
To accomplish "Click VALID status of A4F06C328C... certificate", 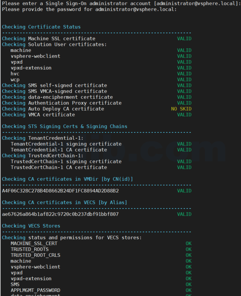I will (184, 191).
